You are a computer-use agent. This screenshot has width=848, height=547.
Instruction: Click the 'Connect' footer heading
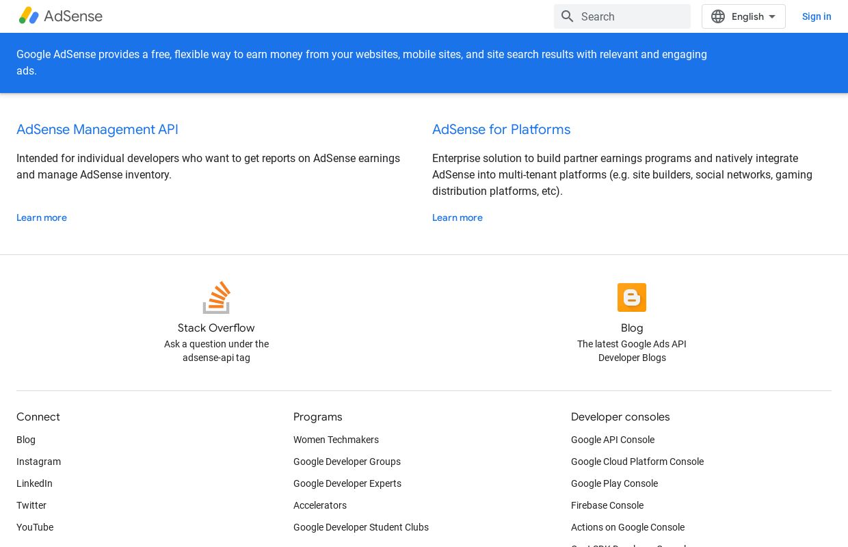[38, 416]
